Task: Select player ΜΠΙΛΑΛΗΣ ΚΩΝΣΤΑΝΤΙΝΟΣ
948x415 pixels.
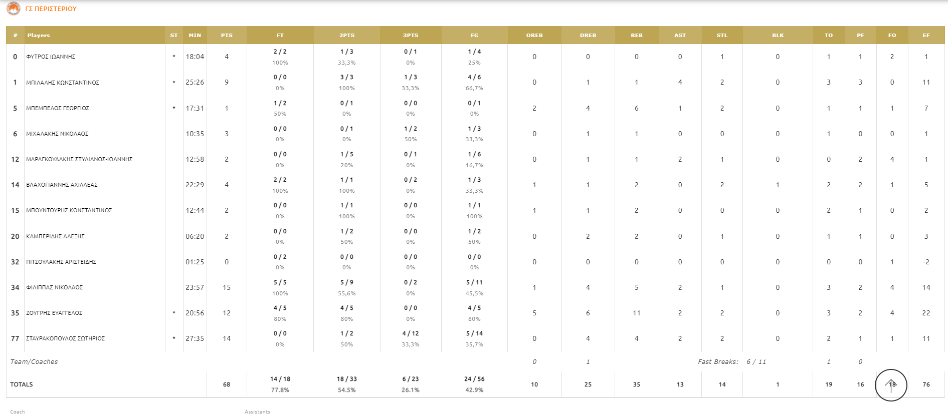Action: (63, 83)
